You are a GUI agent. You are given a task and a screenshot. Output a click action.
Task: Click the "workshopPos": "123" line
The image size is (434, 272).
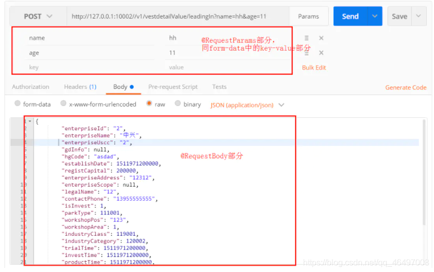[x=95, y=220]
